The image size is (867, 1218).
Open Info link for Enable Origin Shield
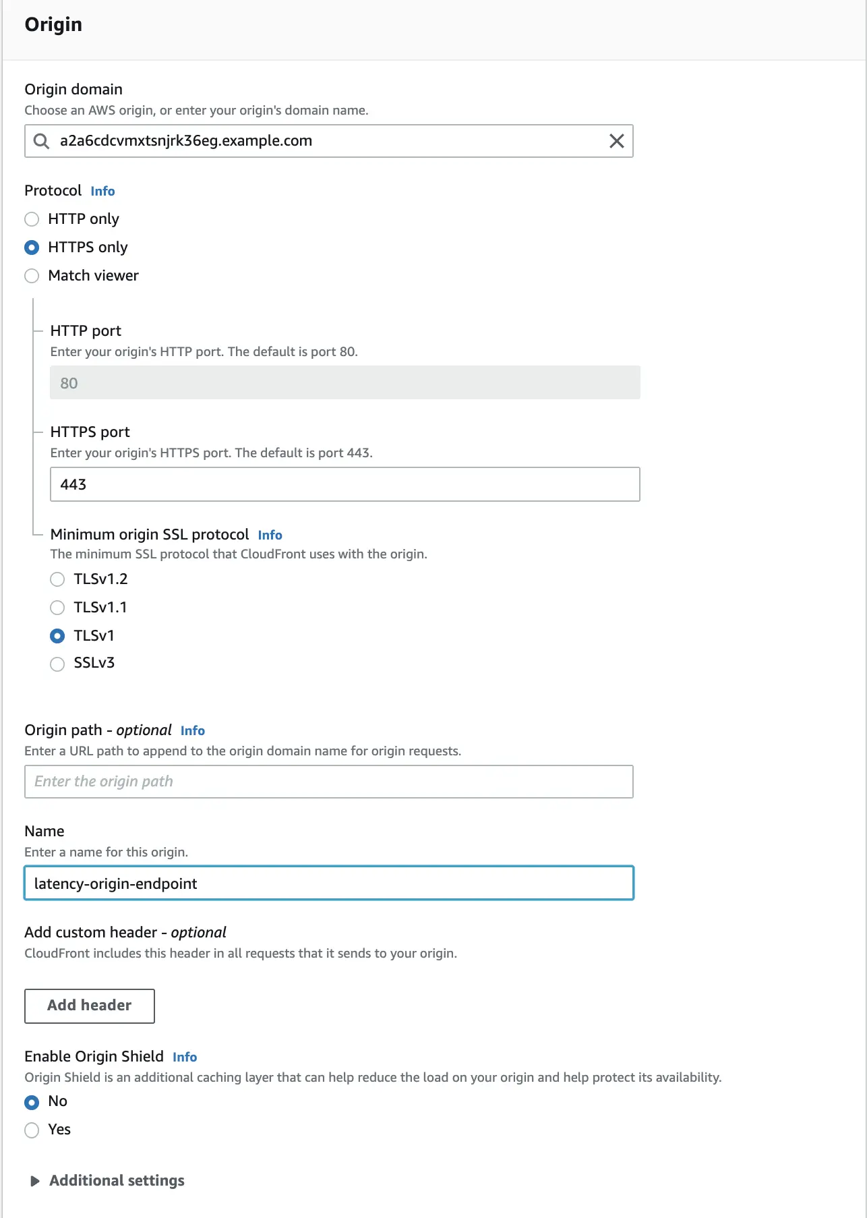[x=185, y=1057]
